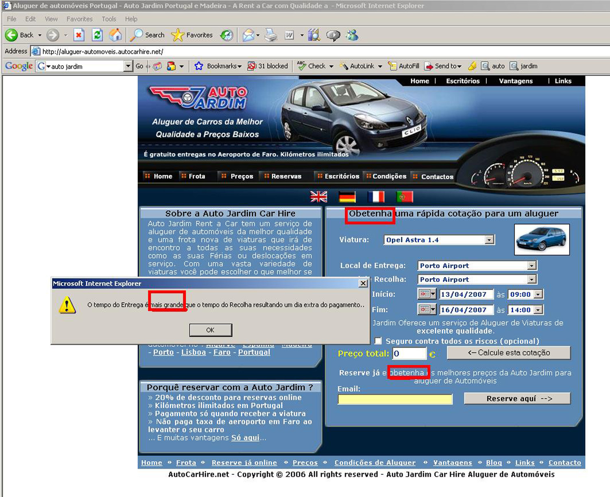Stop page loading with red X icon
Viewport: 610px width, 497px height.
tap(79, 35)
